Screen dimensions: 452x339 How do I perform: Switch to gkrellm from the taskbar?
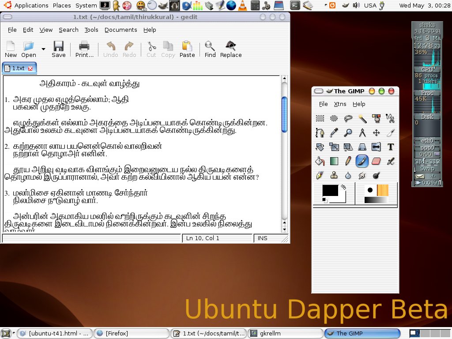coord(286,334)
